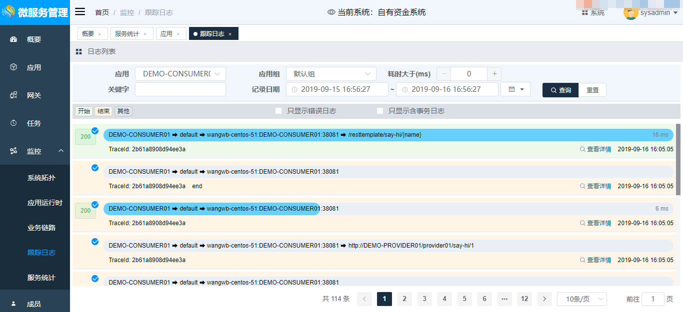This screenshot has width=683, height=312.
Task: Open the 应用 DEMO-CONSUMER dropdown
Action: pos(180,74)
